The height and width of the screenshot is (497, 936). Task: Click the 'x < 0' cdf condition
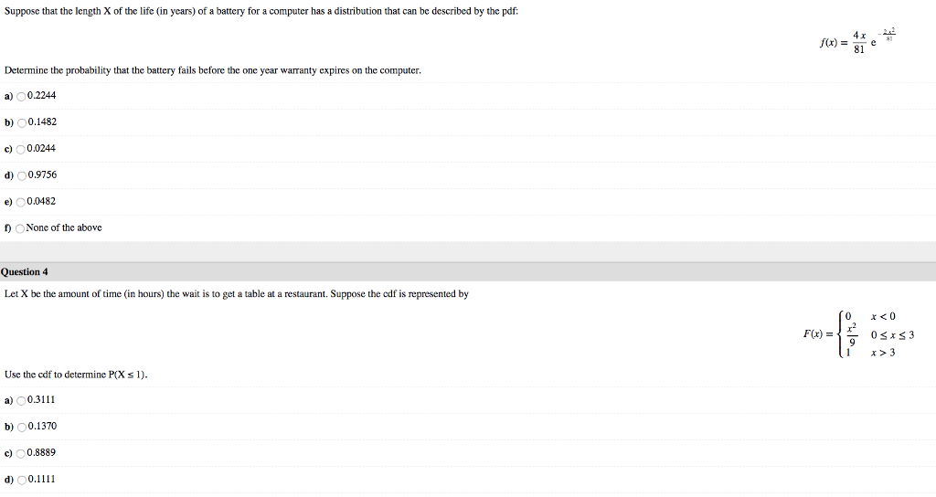click(883, 316)
